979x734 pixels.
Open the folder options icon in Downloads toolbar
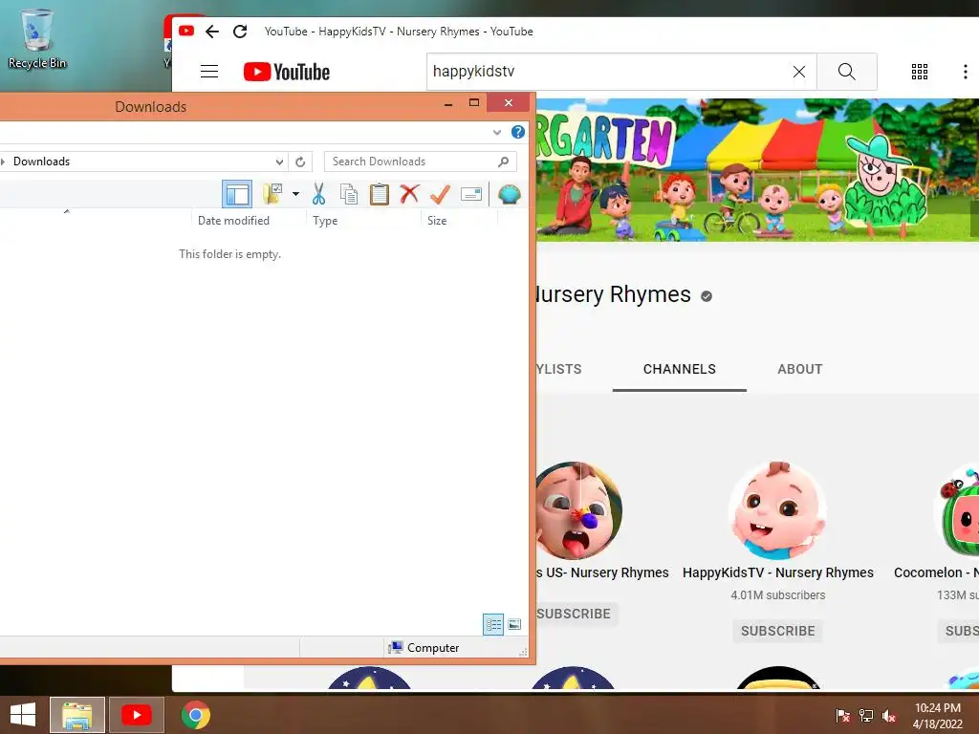(272, 194)
